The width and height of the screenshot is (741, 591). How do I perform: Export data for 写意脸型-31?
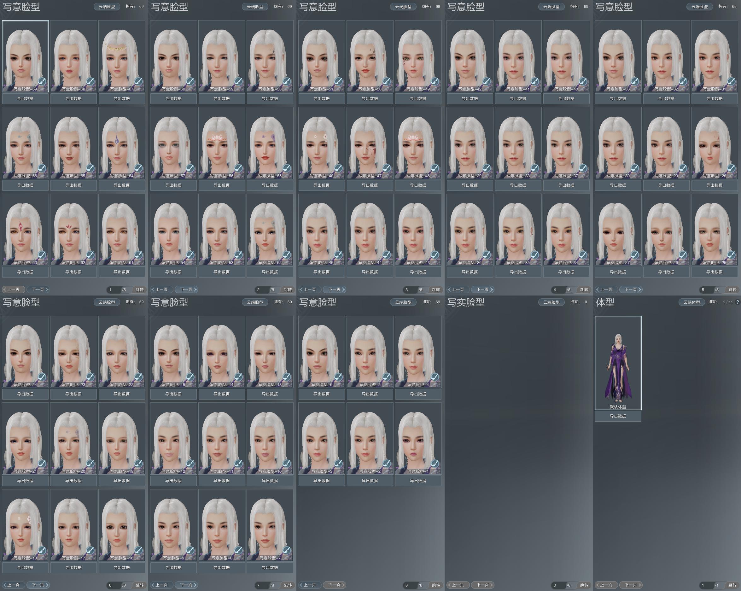[x=714, y=99]
